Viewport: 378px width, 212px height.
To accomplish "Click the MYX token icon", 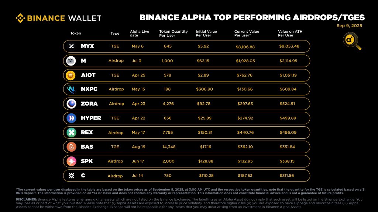I will tap(72, 46).
